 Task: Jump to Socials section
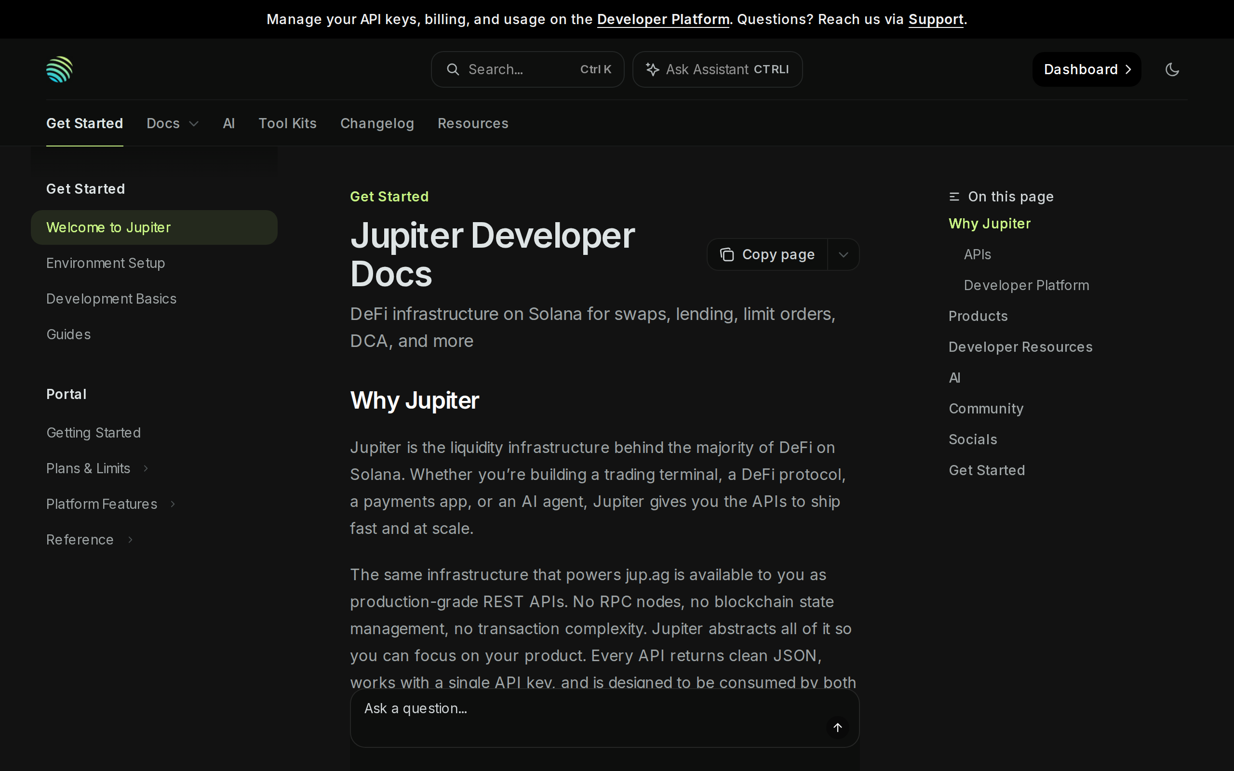click(x=972, y=439)
